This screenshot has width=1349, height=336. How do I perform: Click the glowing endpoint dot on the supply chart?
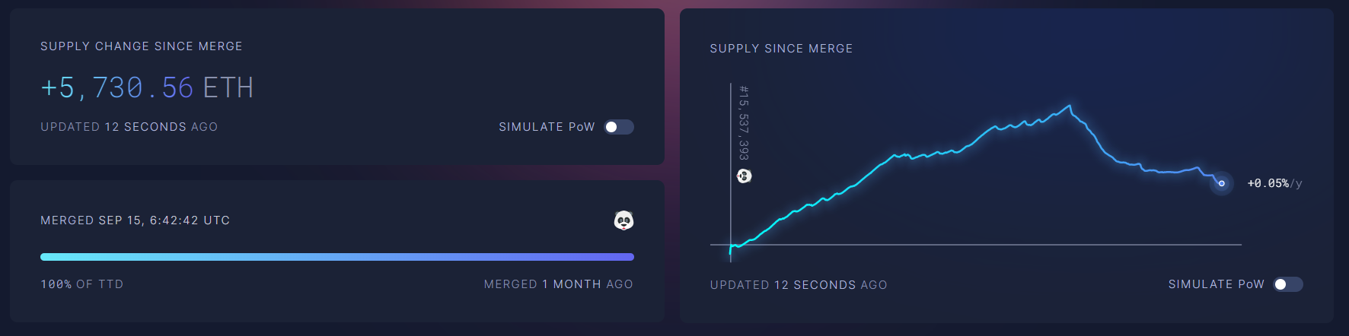(1221, 183)
